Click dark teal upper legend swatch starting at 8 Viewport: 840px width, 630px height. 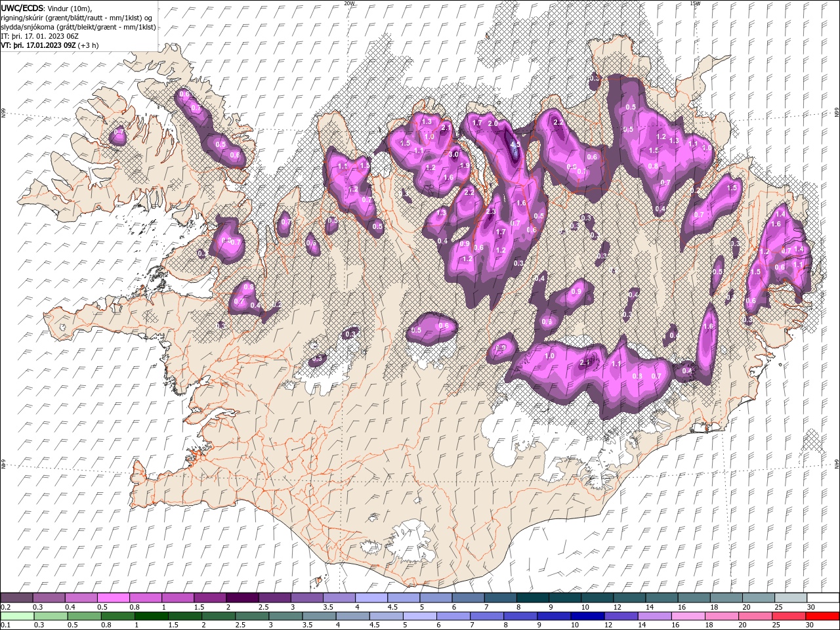533,598
